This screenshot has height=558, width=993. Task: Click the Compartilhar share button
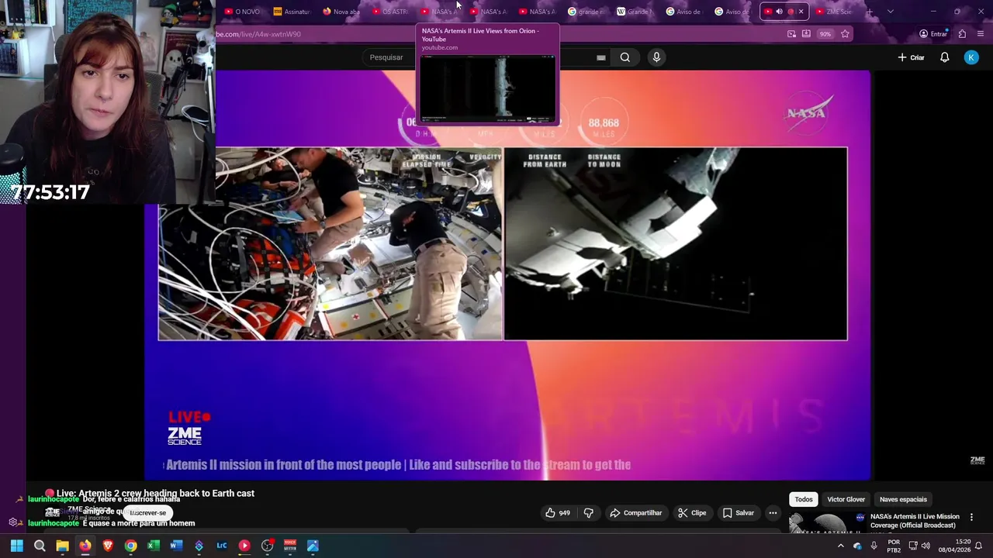(x=636, y=512)
